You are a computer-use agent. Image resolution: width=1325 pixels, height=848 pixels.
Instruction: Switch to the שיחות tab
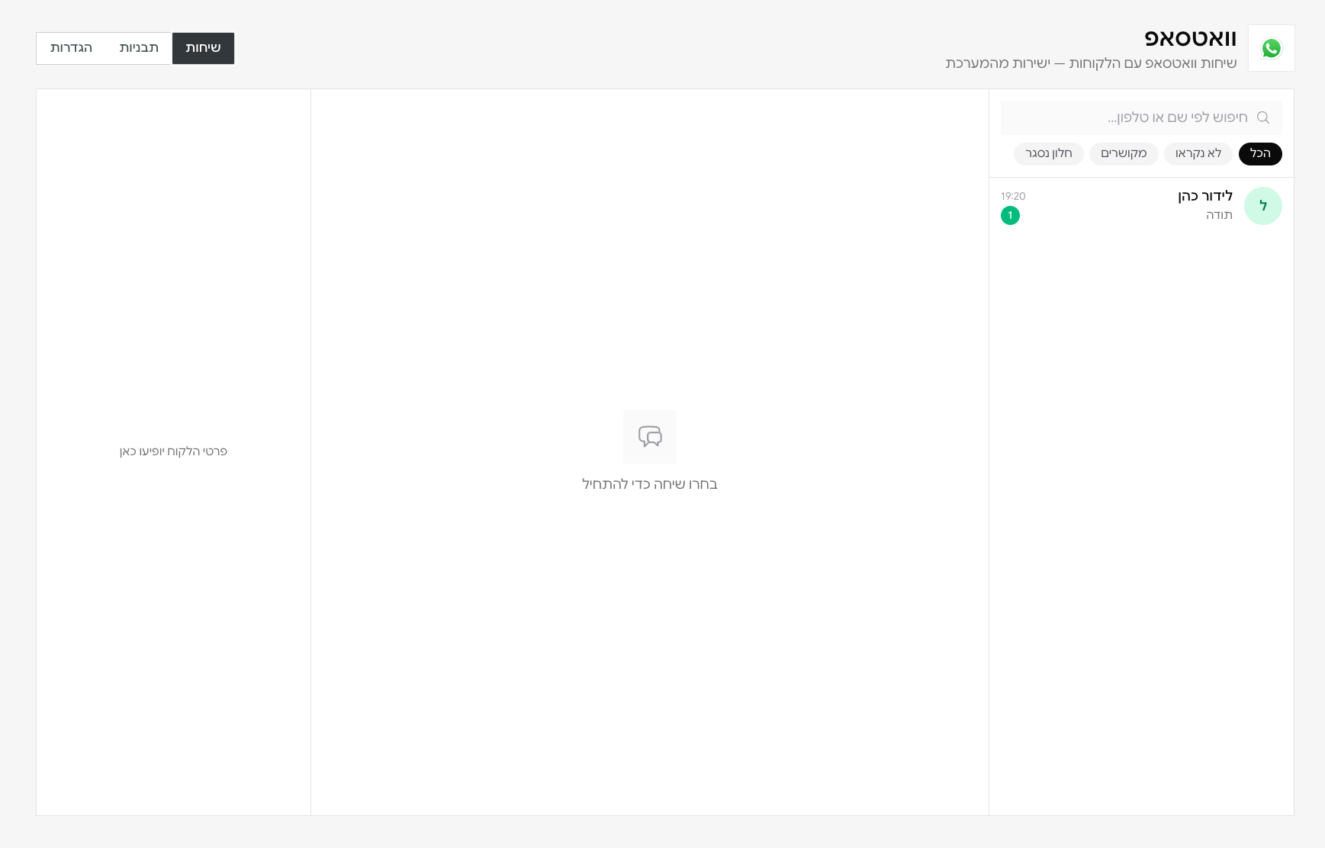pos(203,48)
